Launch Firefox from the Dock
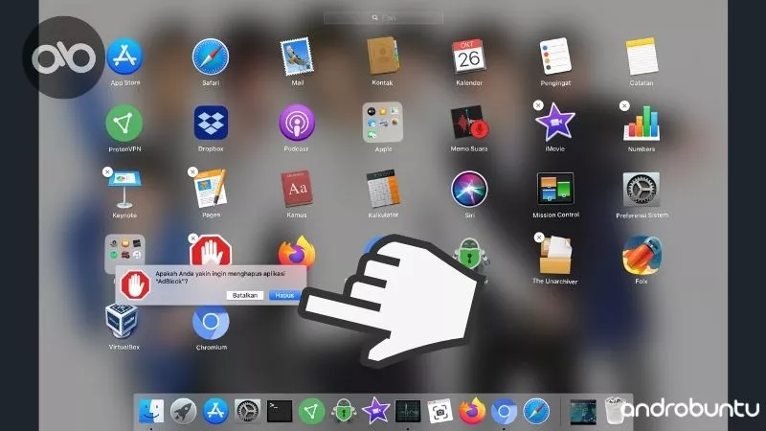Screen dimensions: 766x431 tap(472, 411)
